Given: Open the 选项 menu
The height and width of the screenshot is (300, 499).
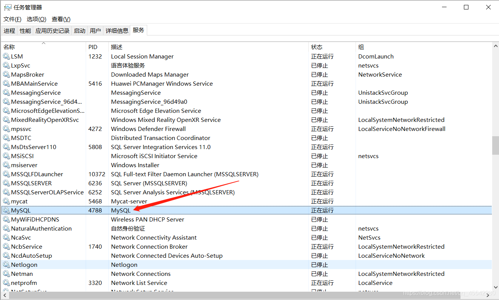Looking at the screenshot, I should coord(36,19).
